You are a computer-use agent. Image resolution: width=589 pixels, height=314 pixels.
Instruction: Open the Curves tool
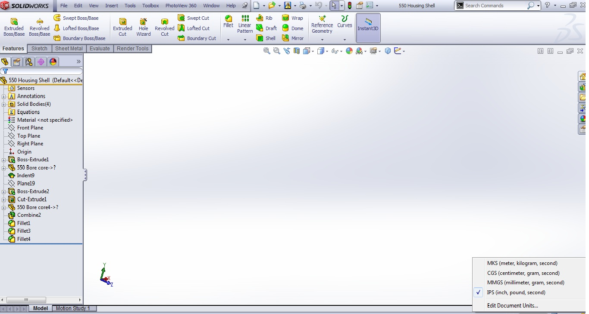(345, 22)
